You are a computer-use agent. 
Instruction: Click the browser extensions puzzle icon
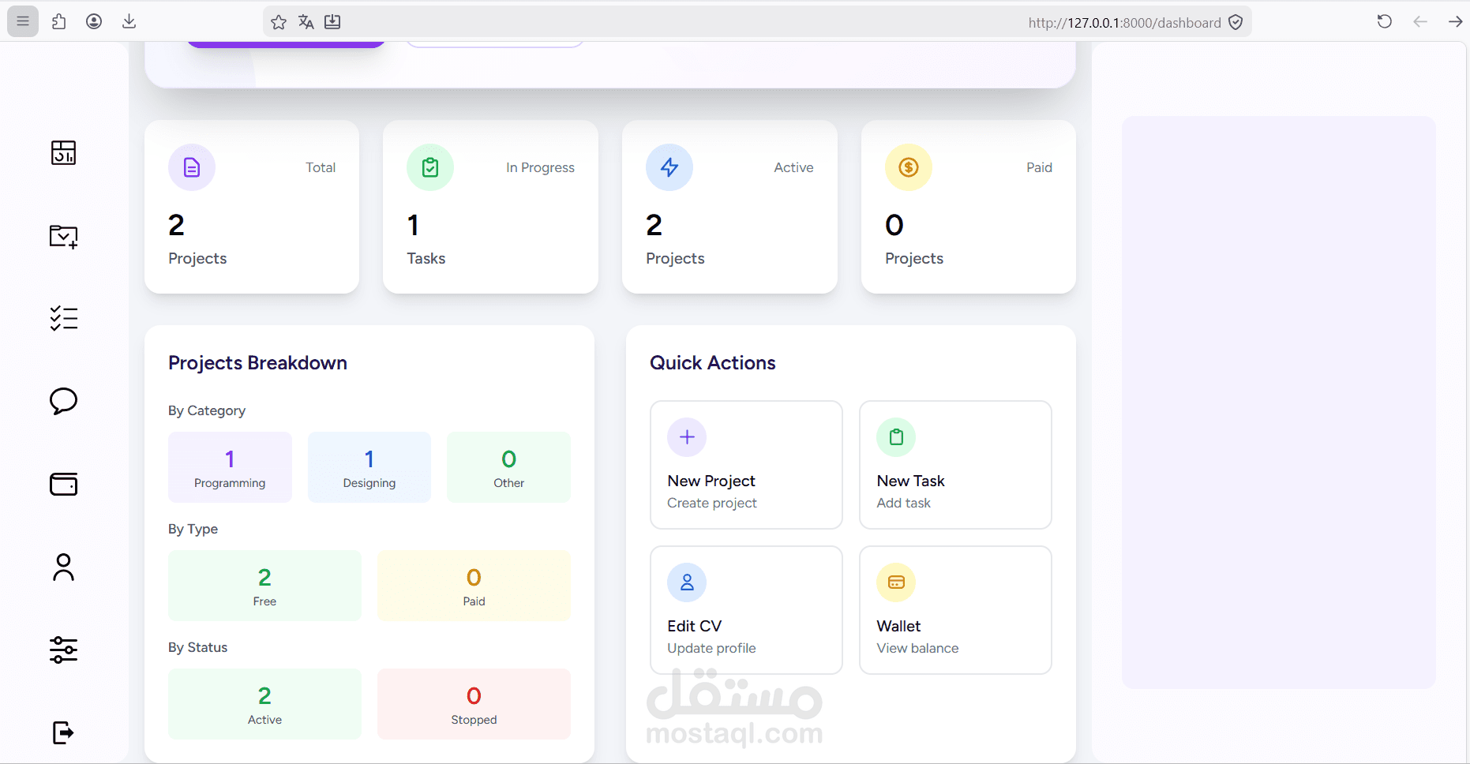59,21
